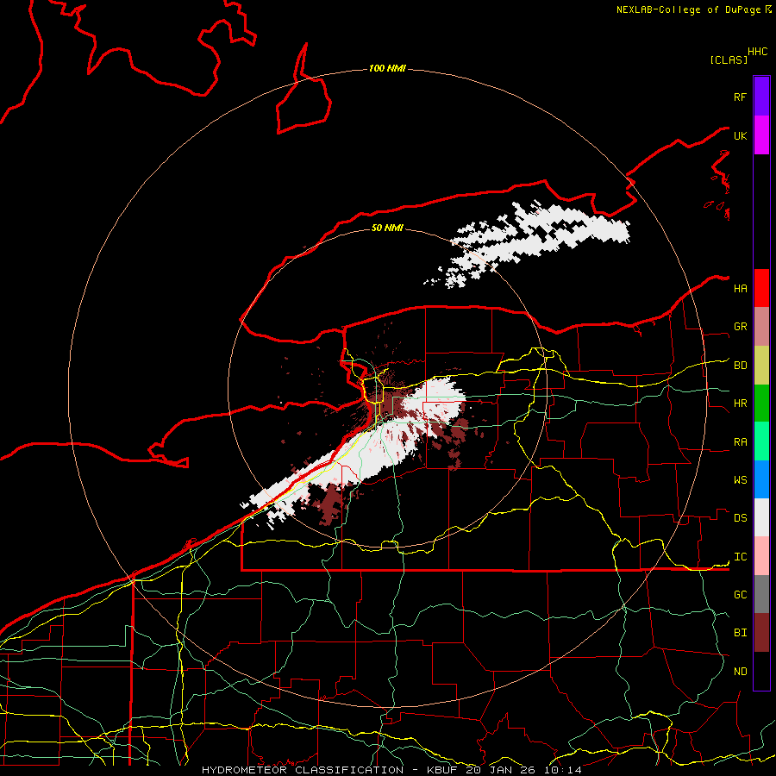776x776 pixels.
Task: Click the red HA legend color swatch
Action: 761,288
